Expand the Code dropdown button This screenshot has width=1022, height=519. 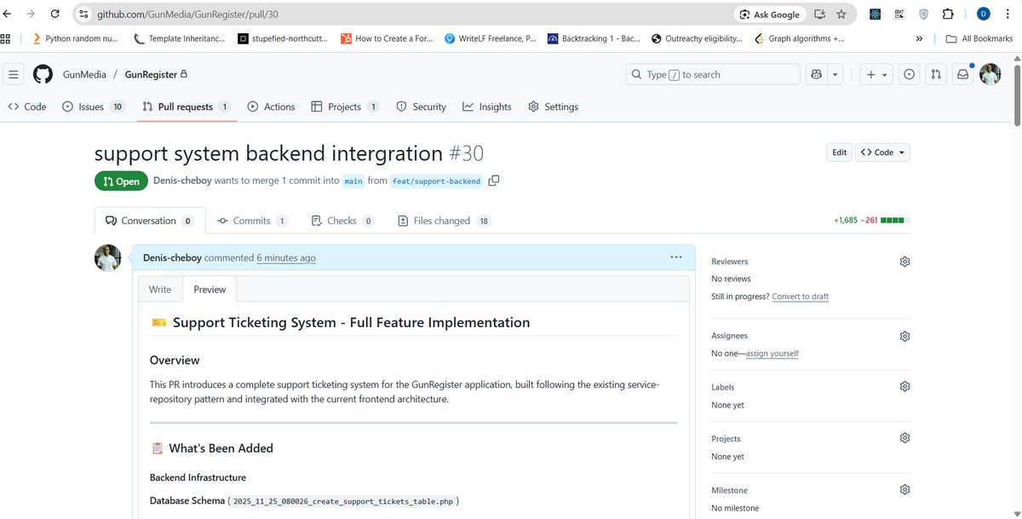tap(883, 153)
